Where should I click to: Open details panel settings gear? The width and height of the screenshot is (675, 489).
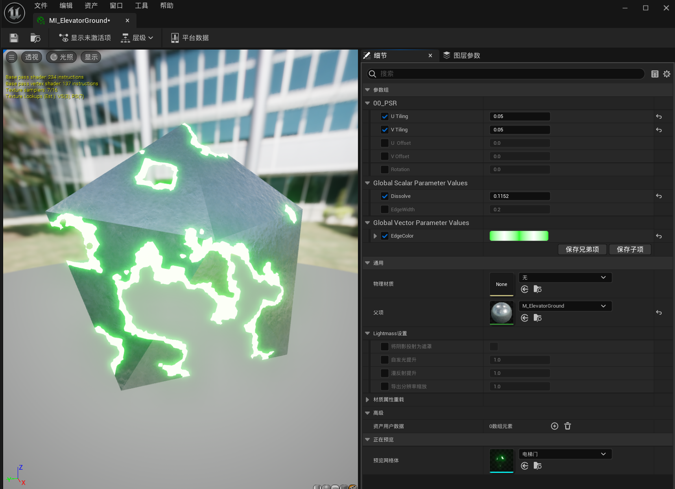click(667, 74)
